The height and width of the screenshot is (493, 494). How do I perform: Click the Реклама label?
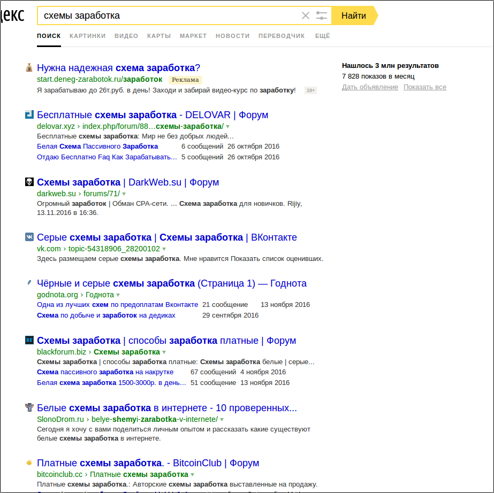coord(185,80)
